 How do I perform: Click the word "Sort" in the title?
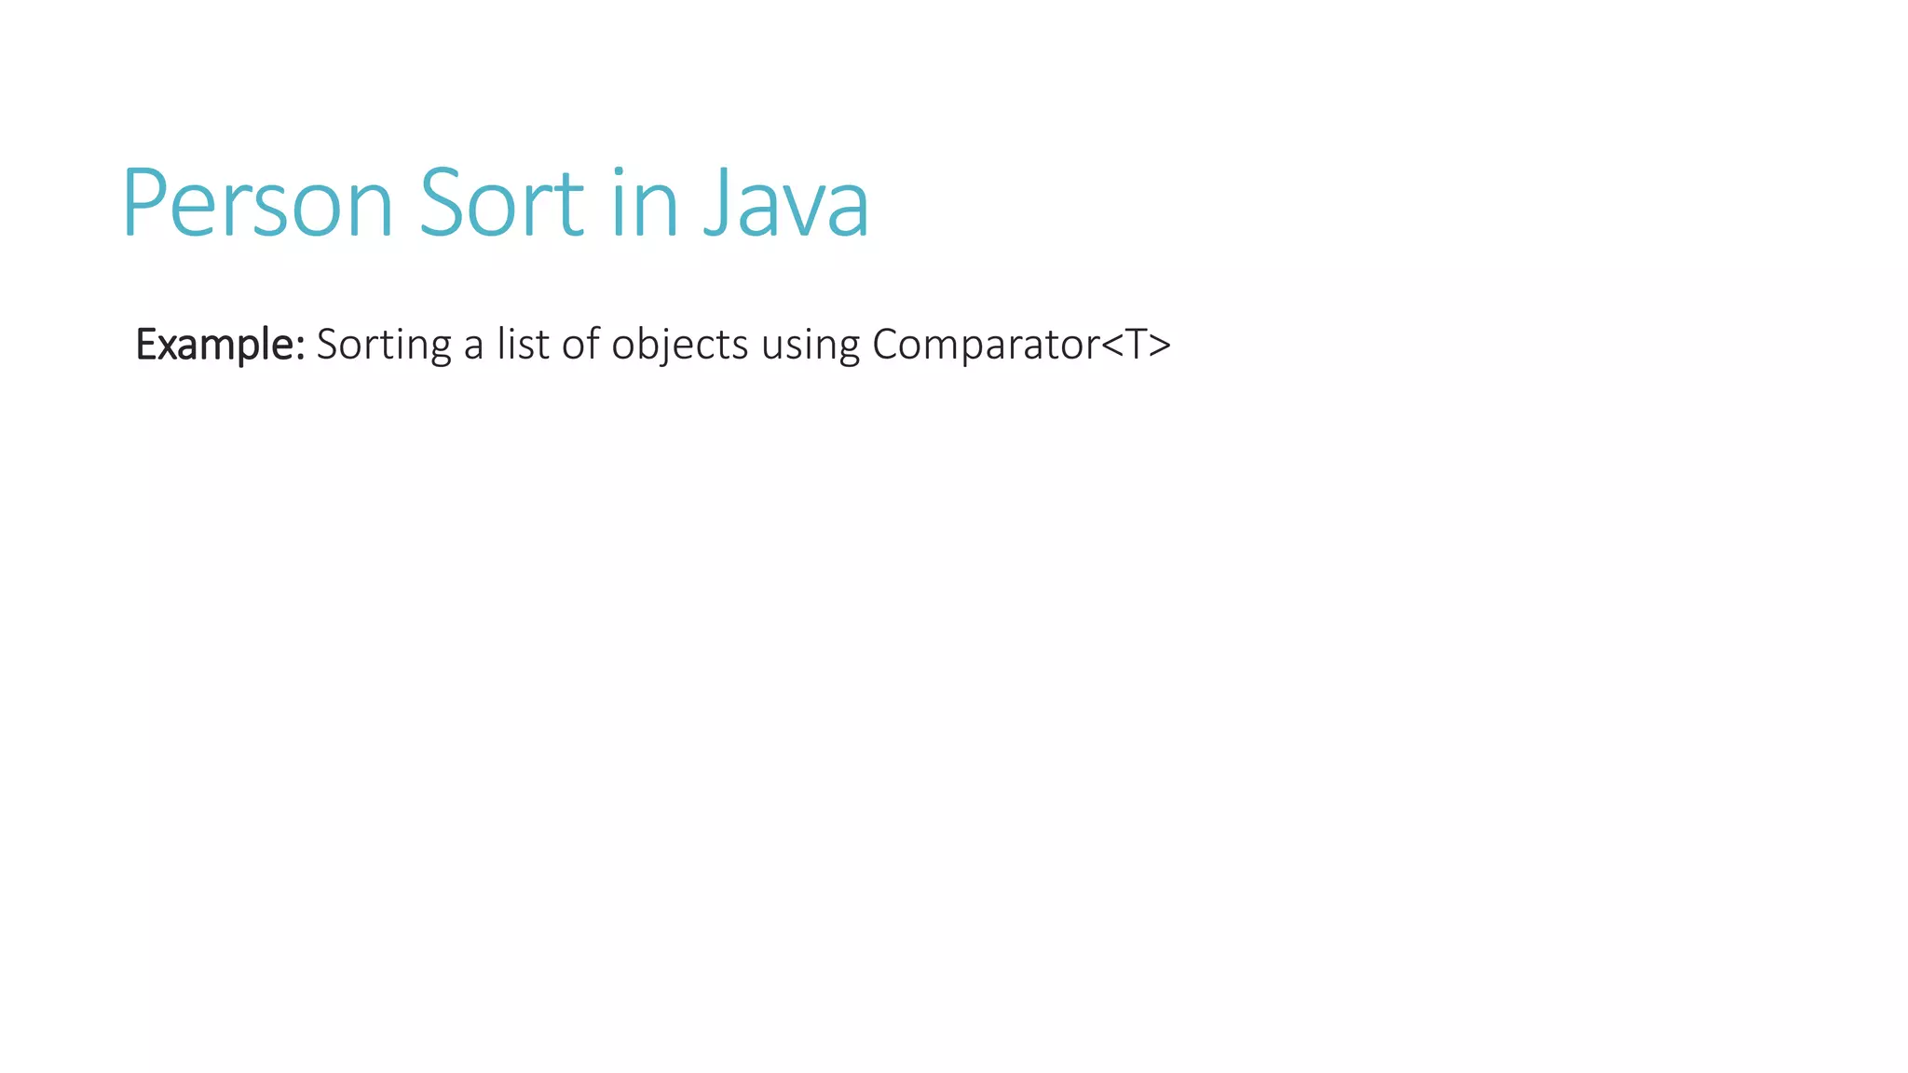pyautogui.click(x=501, y=202)
